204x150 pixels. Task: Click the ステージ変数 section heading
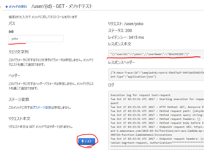click(19, 99)
